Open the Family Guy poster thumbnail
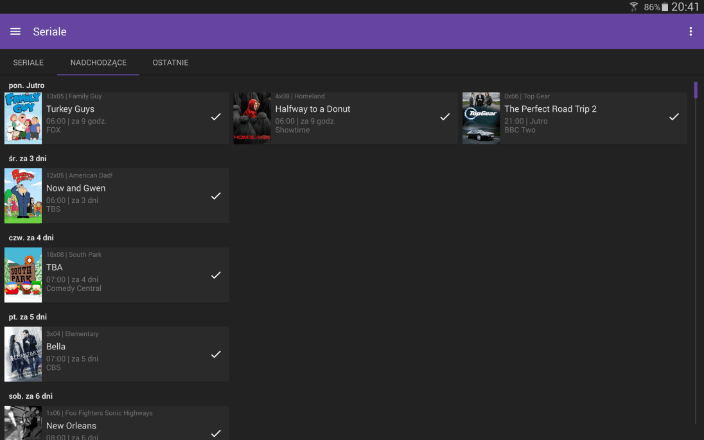The height and width of the screenshot is (440, 704). click(23, 118)
